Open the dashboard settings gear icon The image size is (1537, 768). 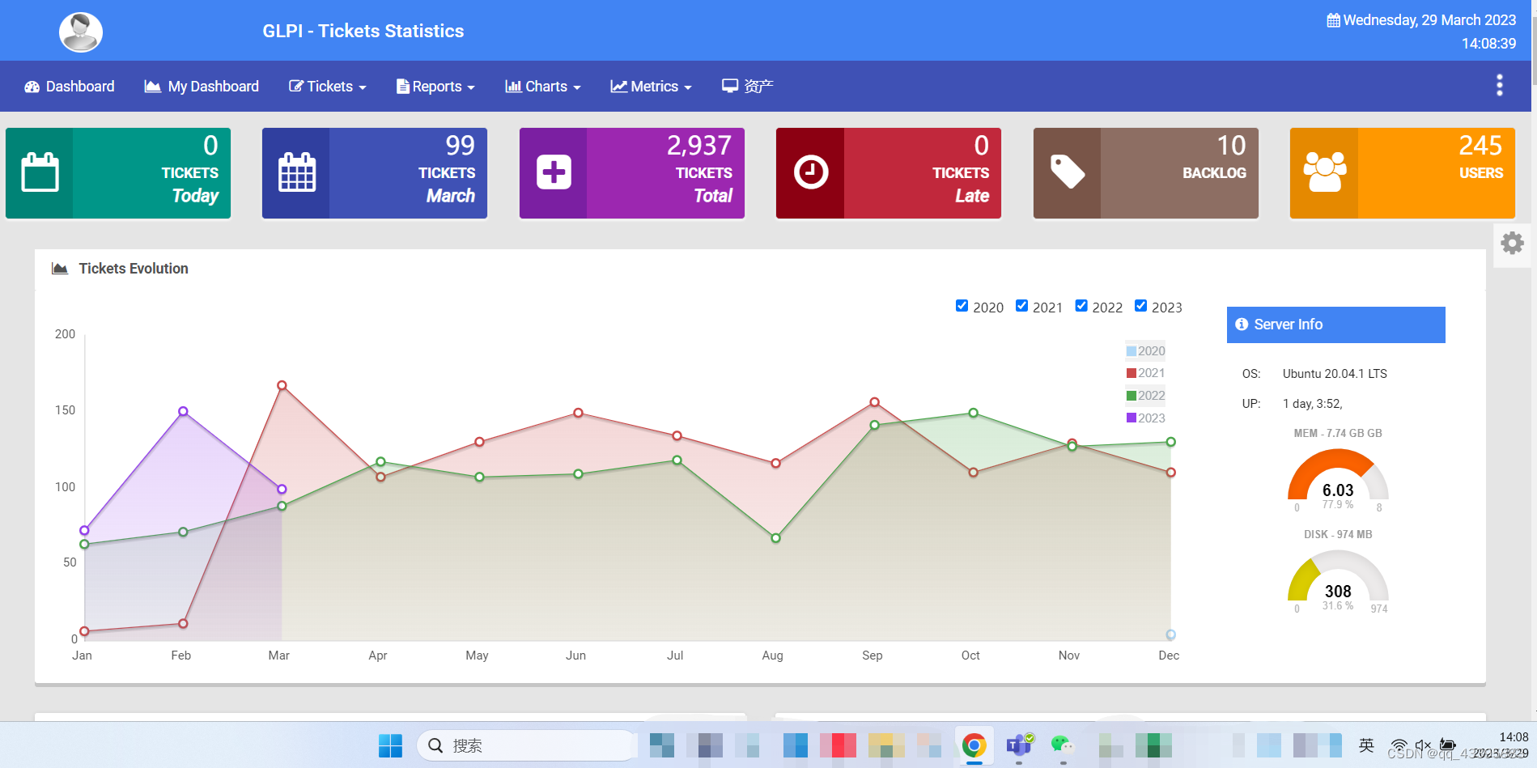tap(1511, 242)
